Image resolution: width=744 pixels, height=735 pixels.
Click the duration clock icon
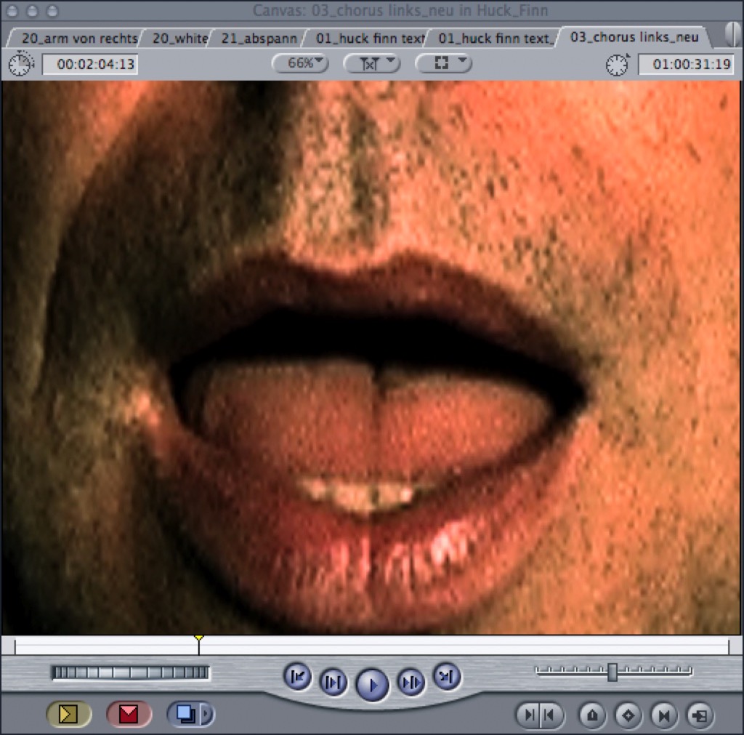click(x=21, y=64)
